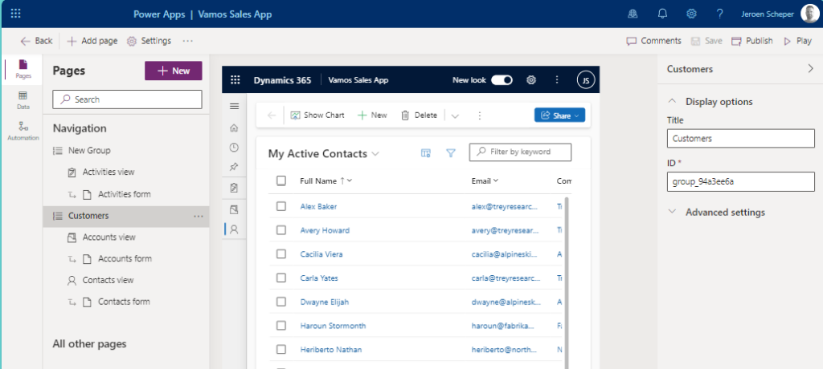The height and width of the screenshot is (369, 823).
Task: Open the preview settings gear icon
Action: (x=531, y=80)
